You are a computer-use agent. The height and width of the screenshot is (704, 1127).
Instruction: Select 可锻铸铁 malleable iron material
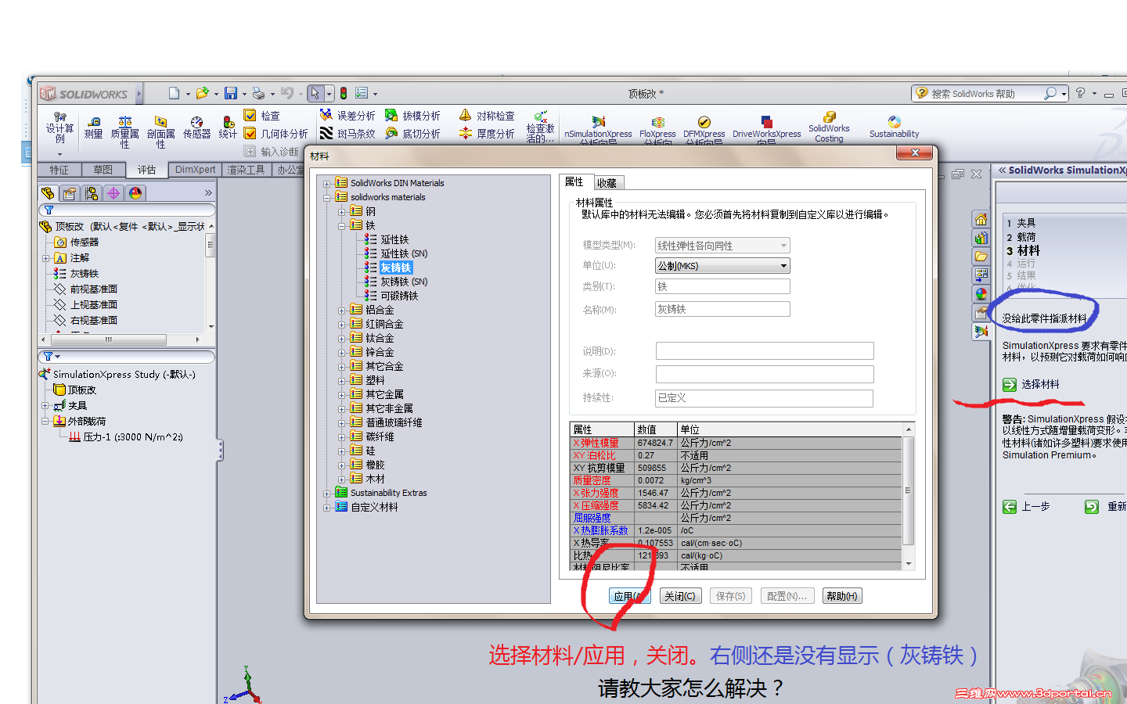[399, 296]
